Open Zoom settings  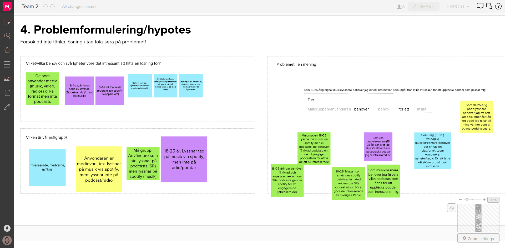[478, 238]
